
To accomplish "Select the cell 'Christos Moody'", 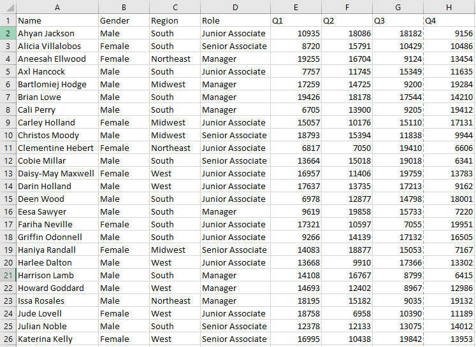I will (x=57, y=135).
